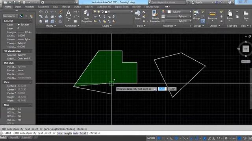Toggle annotation visibility icon in status bar
The width and height of the screenshot is (252, 141).
(x=204, y=138)
